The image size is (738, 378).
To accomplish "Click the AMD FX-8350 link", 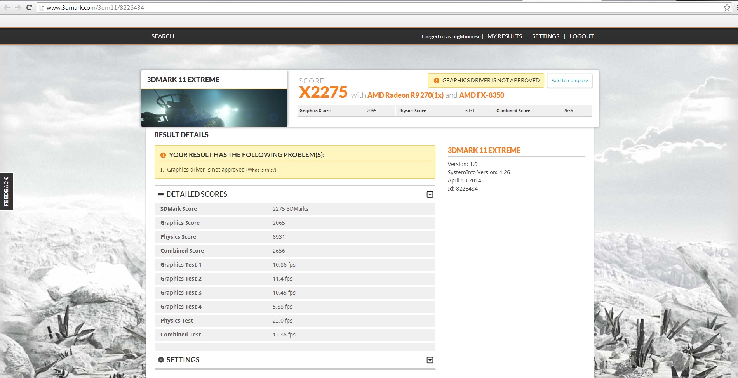I will (x=481, y=95).
